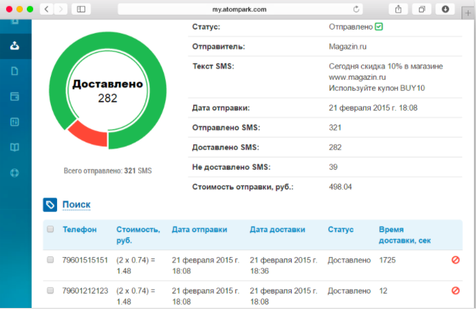Click delivery time value 1725
The width and height of the screenshot is (476, 310).
coord(387,261)
